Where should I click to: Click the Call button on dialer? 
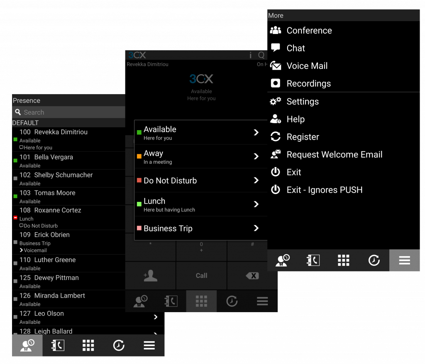[201, 276]
